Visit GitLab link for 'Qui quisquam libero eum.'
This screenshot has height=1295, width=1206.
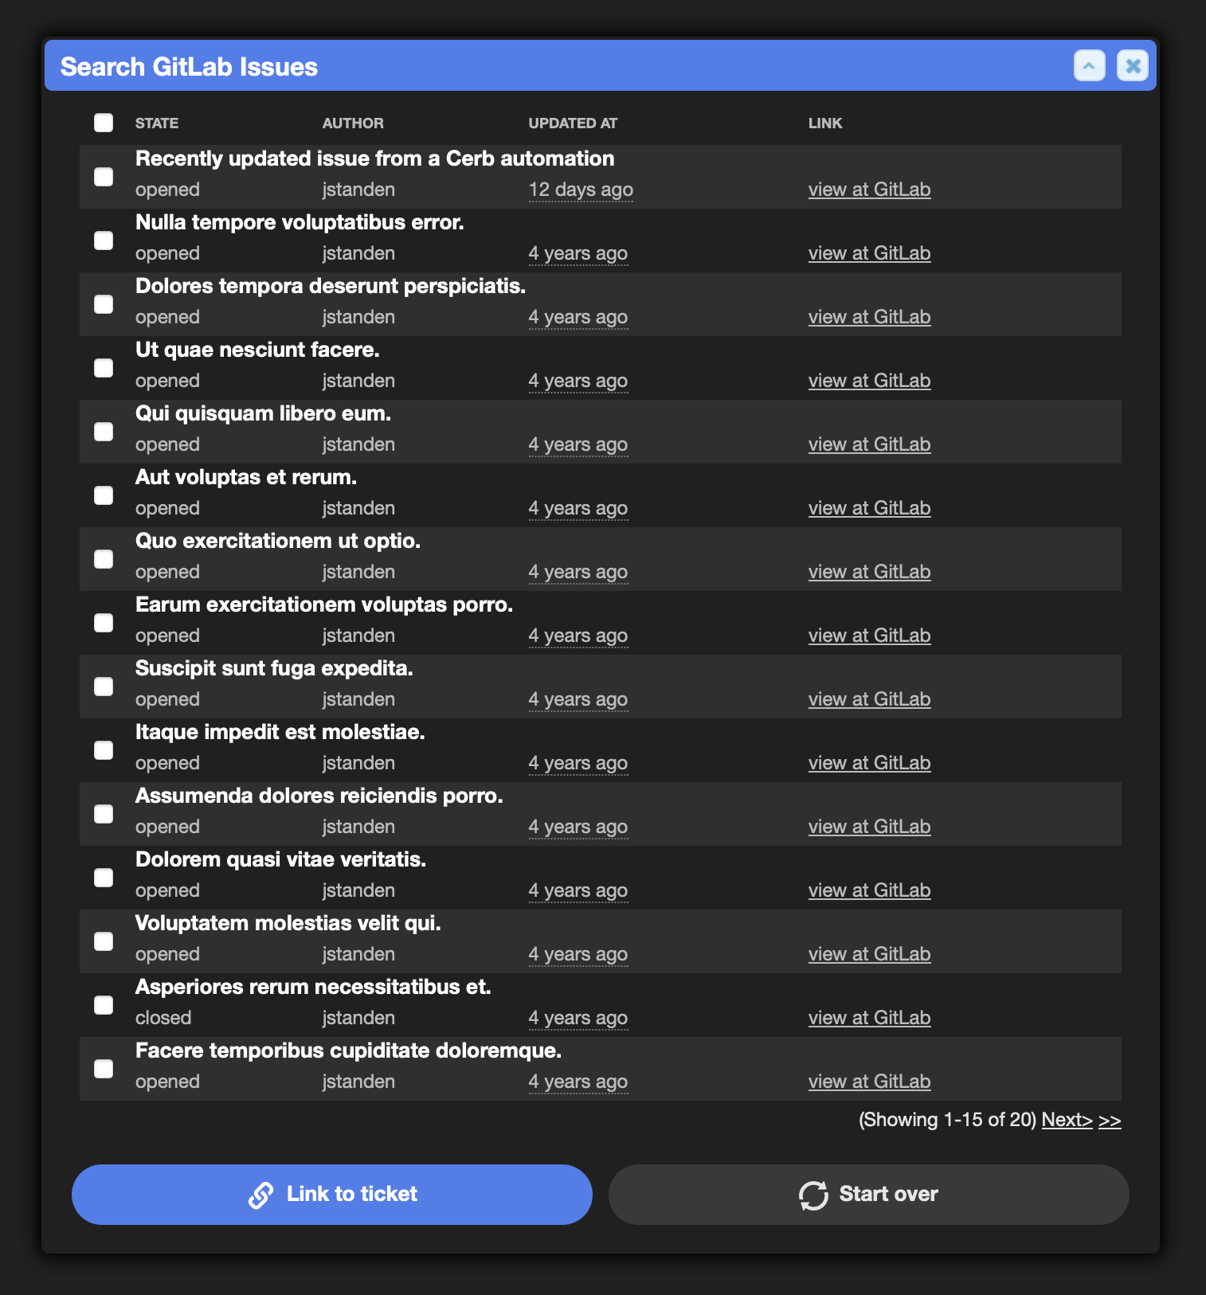(869, 444)
